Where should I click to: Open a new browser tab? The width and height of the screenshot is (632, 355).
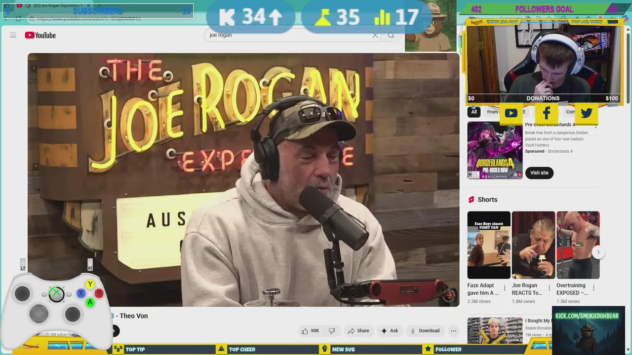coord(99,6)
